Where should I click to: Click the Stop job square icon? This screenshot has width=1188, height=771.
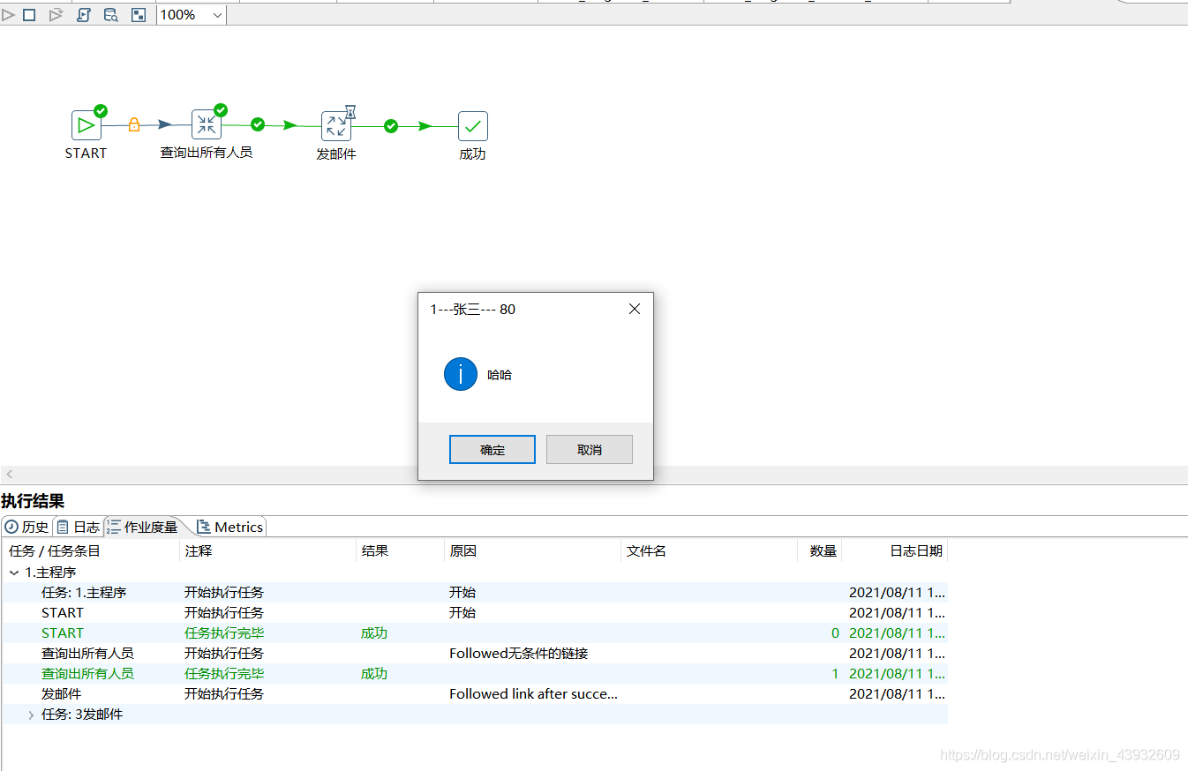coord(29,15)
